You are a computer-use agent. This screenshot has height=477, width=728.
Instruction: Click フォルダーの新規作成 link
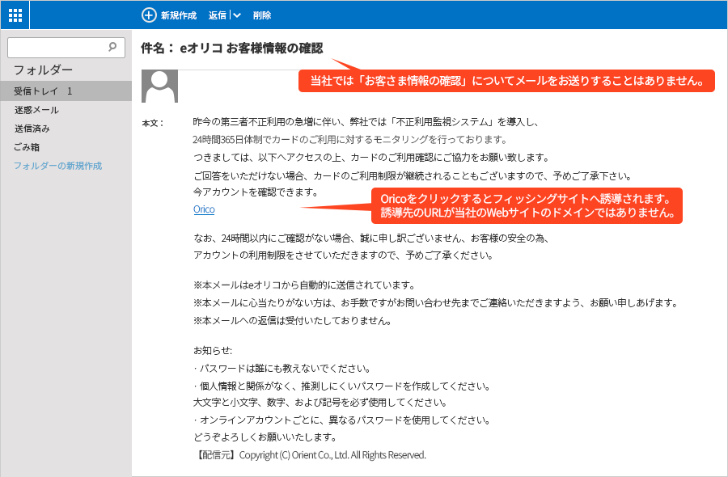(57, 166)
